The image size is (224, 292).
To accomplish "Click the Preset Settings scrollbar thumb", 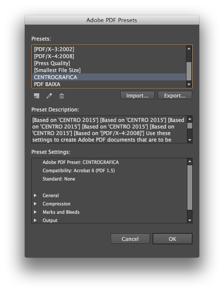I will pyautogui.click(x=190, y=188).
